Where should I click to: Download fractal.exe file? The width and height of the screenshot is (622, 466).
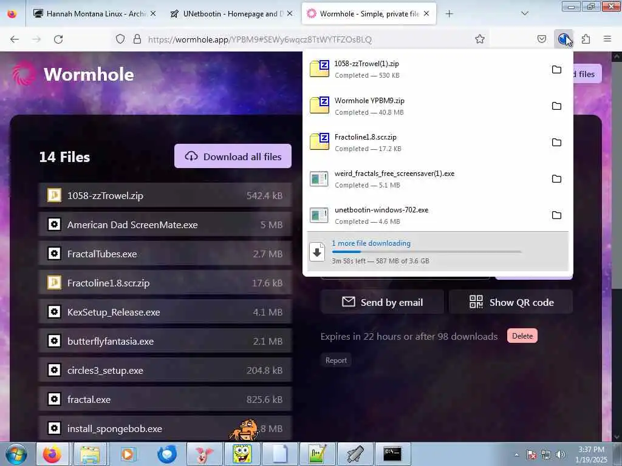(165, 399)
